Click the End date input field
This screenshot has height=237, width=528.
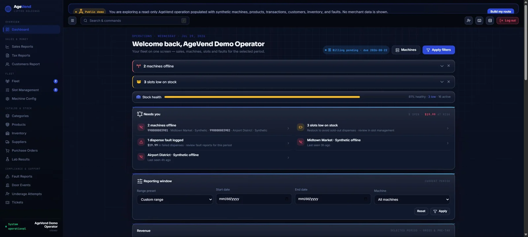(x=333, y=199)
